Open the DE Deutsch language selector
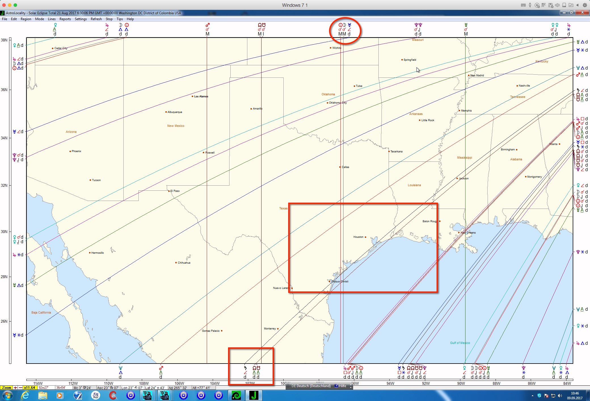590x401 pixels. click(x=311, y=386)
